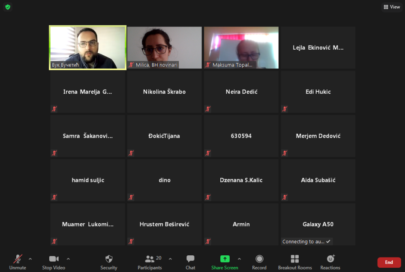Start recording with the Record button

(x=259, y=262)
